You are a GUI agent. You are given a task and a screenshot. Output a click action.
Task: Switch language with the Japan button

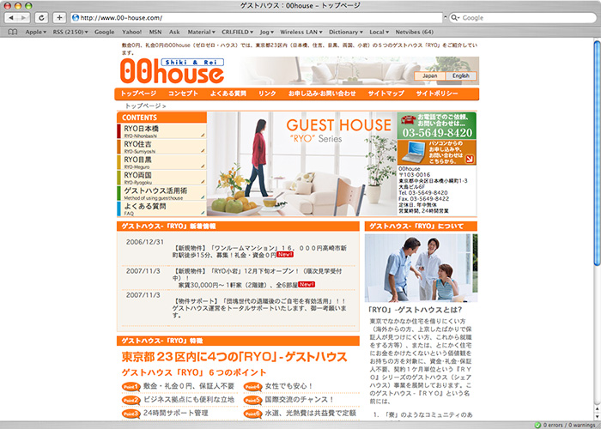tap(429, 76)
